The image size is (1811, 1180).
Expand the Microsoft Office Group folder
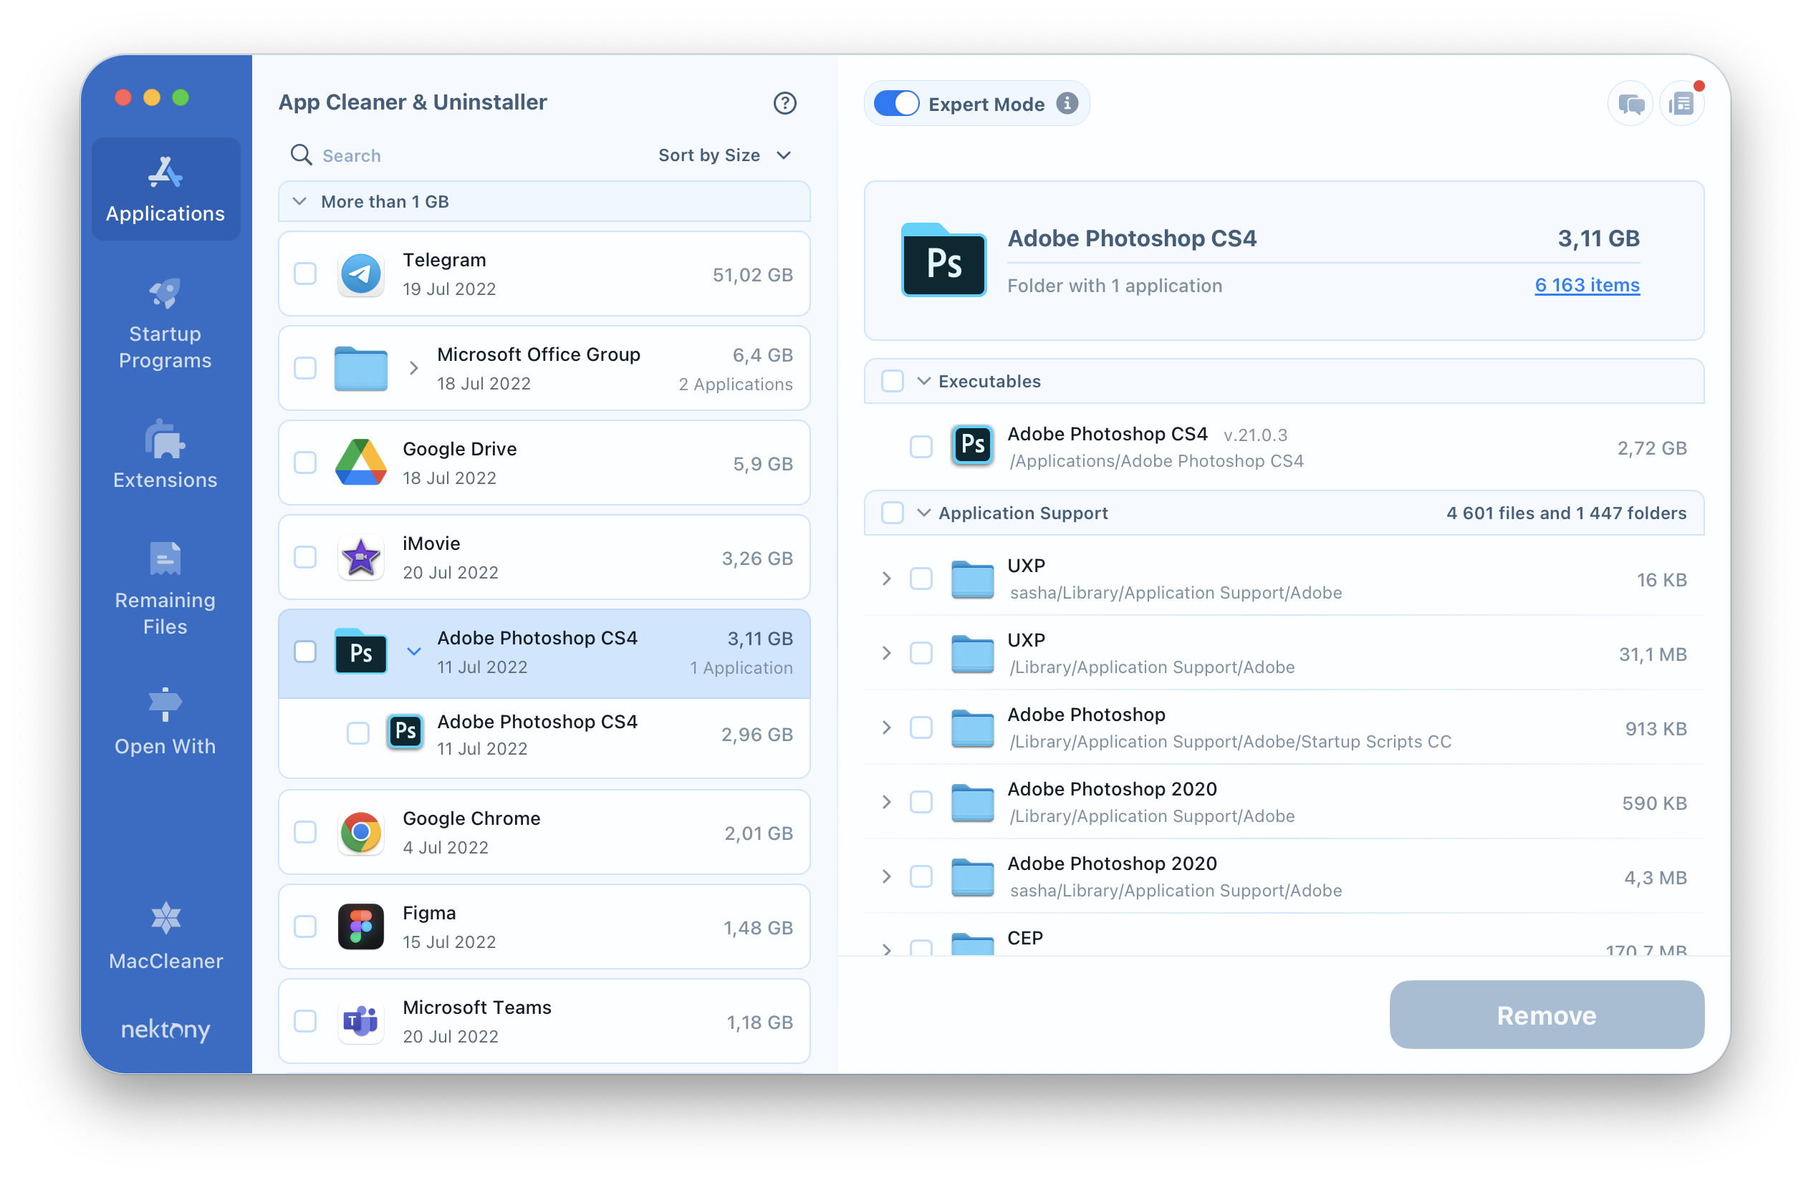point(413,367)
